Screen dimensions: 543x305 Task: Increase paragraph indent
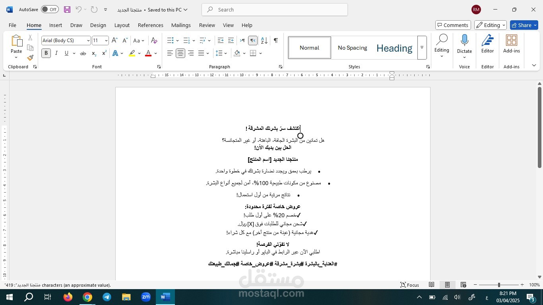[231, 41]
